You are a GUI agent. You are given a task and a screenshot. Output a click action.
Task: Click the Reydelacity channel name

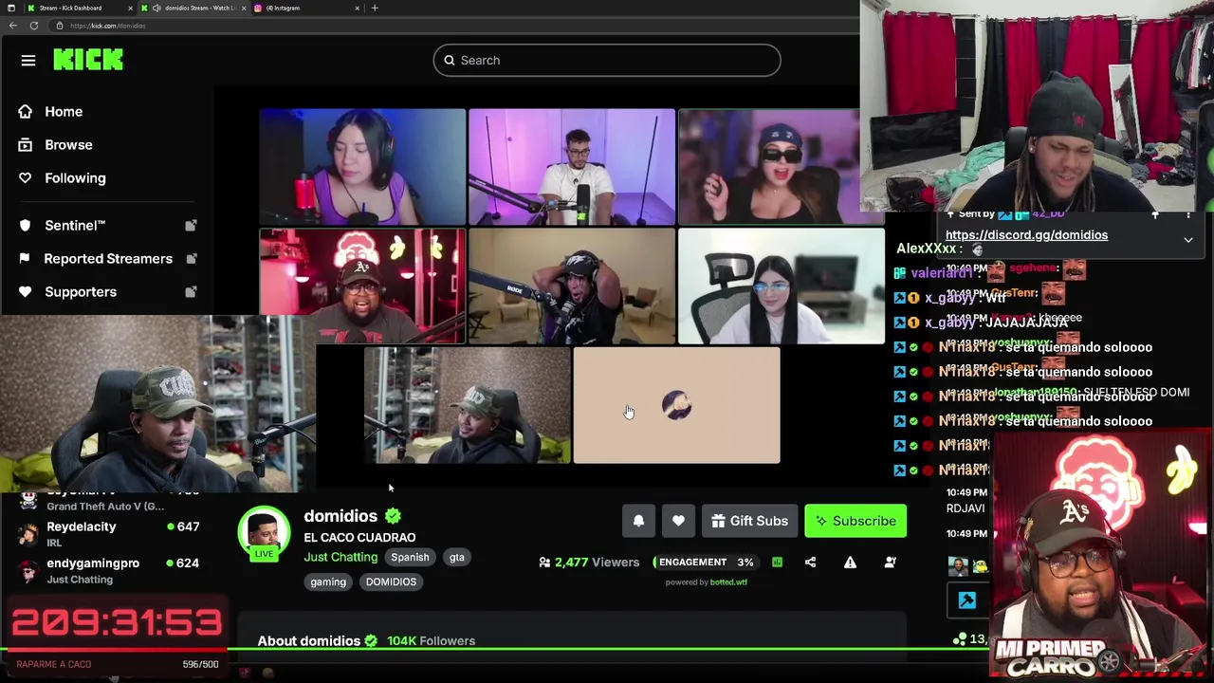pos(82,526)
